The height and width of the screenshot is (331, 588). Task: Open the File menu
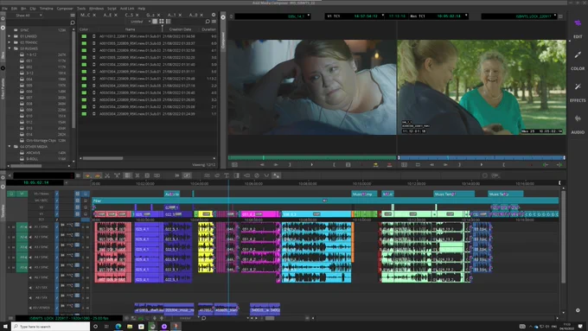5,9
